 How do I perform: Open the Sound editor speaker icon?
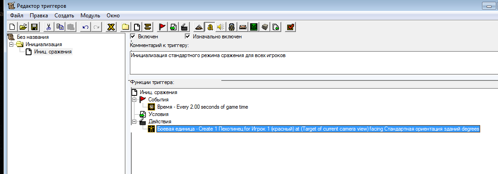221,26
